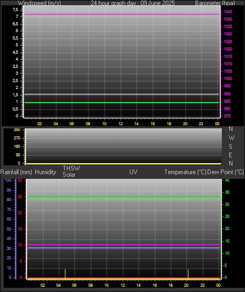Image resolution: width=245 pixels, height=292 pixels.
Task: Click the '1,5' windspeed axis value
Action: (15, 95)
